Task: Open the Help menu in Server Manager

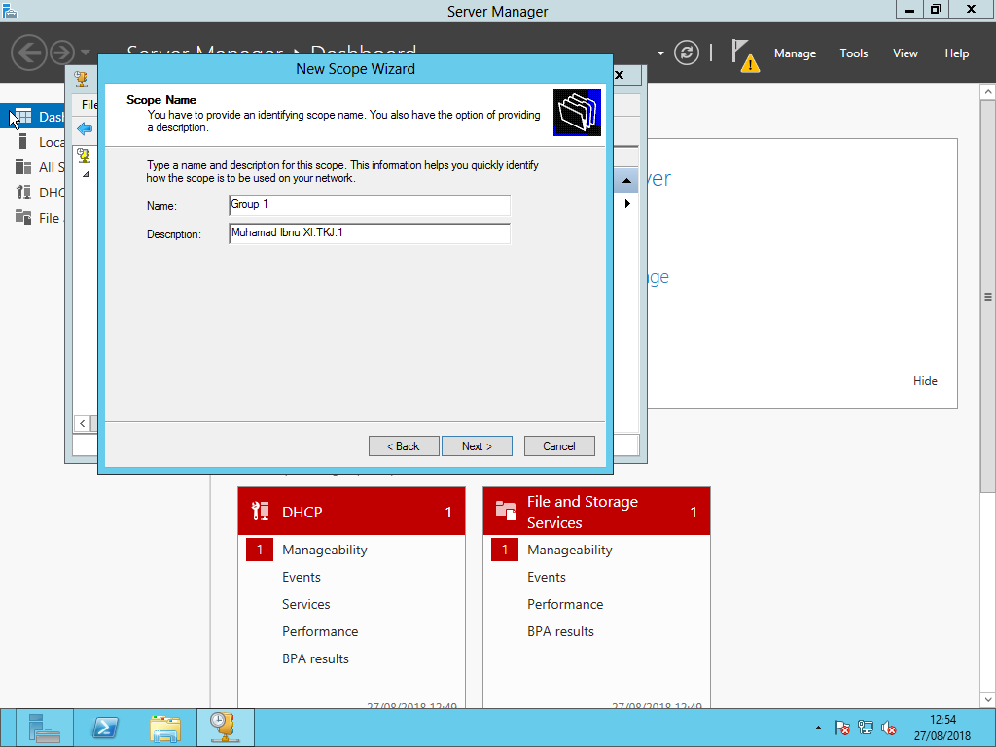Action: [956, 53]
